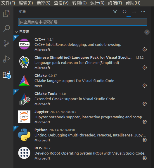
Task: Refresh the extensions list
Action: coord(124,11)
